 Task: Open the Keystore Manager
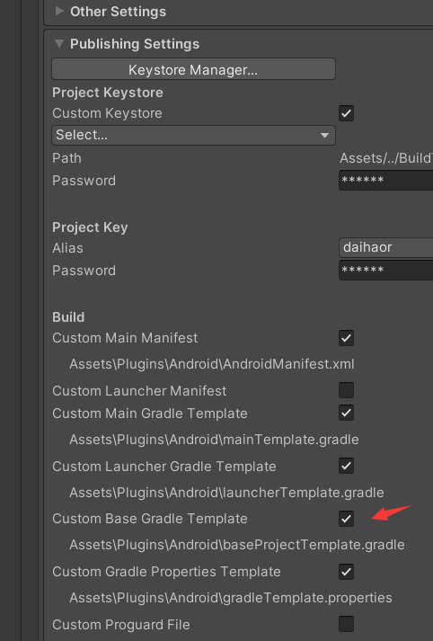(193, 69)
